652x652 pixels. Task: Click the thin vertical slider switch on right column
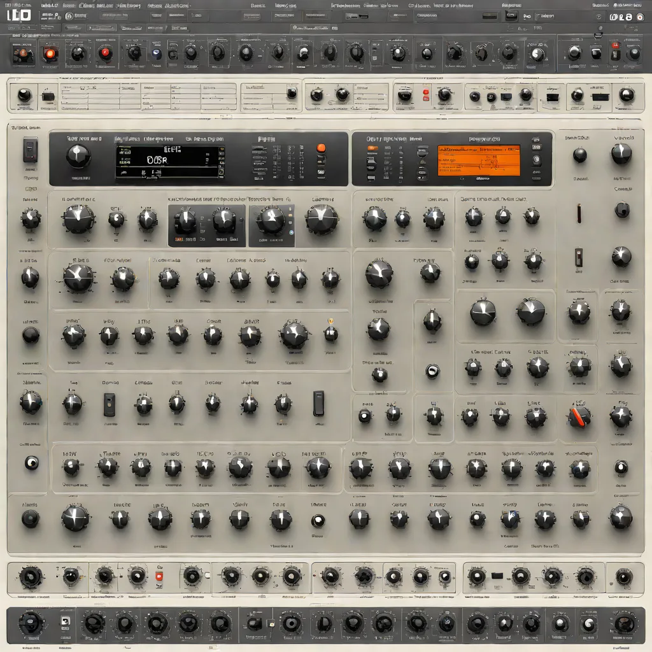click(x=579, y=213)
